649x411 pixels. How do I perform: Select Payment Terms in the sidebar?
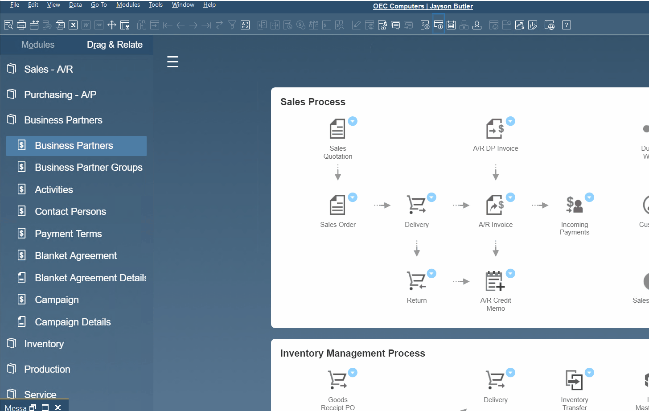coord(68,234)
